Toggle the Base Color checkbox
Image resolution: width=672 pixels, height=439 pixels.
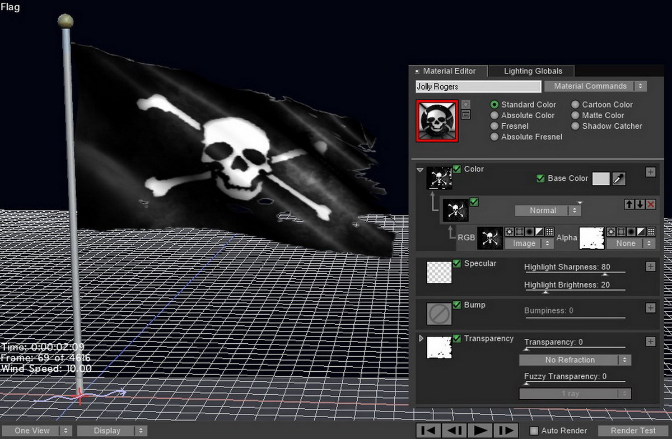click(540, 179)
